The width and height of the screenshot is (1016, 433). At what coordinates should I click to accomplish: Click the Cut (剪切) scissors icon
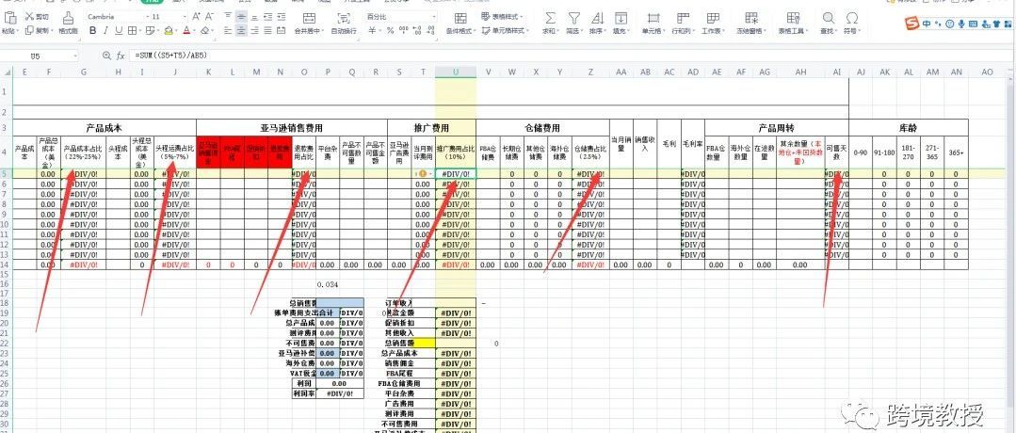tap(29, 17)
